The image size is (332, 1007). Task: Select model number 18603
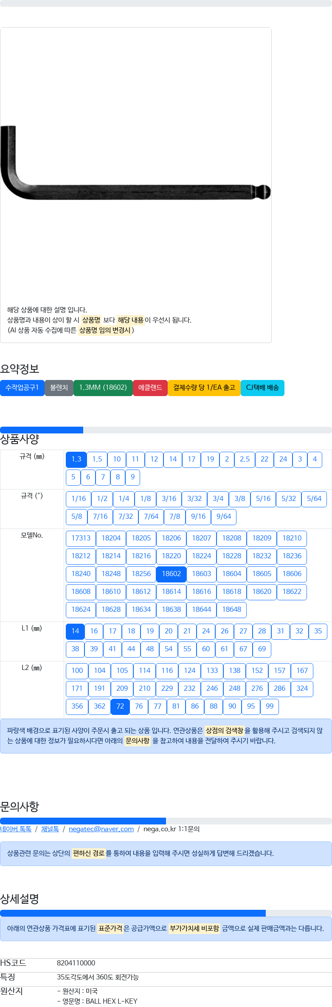pos(202,574)
